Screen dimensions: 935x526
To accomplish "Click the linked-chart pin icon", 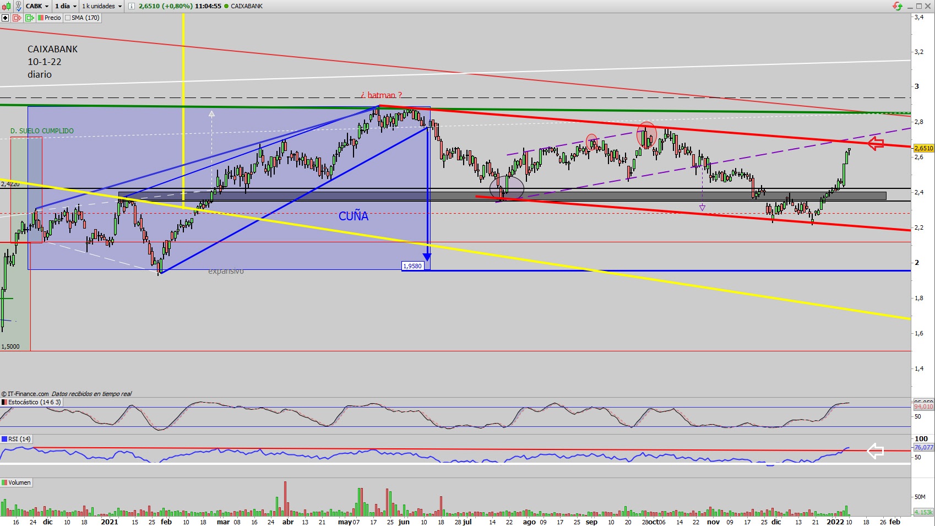I will pyautogui.click(x=18, y=6).
